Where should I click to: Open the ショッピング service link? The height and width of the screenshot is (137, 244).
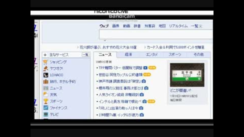(x=58, y=62)
